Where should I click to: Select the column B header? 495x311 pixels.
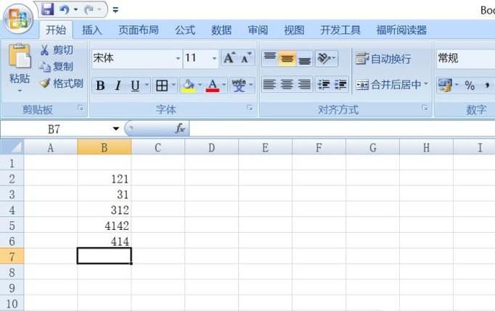click(105, 147)
